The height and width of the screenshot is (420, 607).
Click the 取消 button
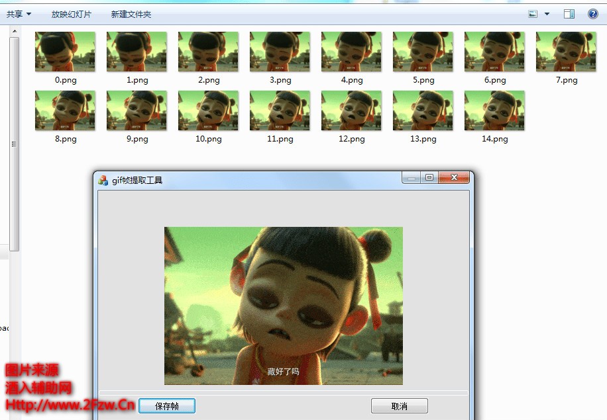(x=399, y=405)
